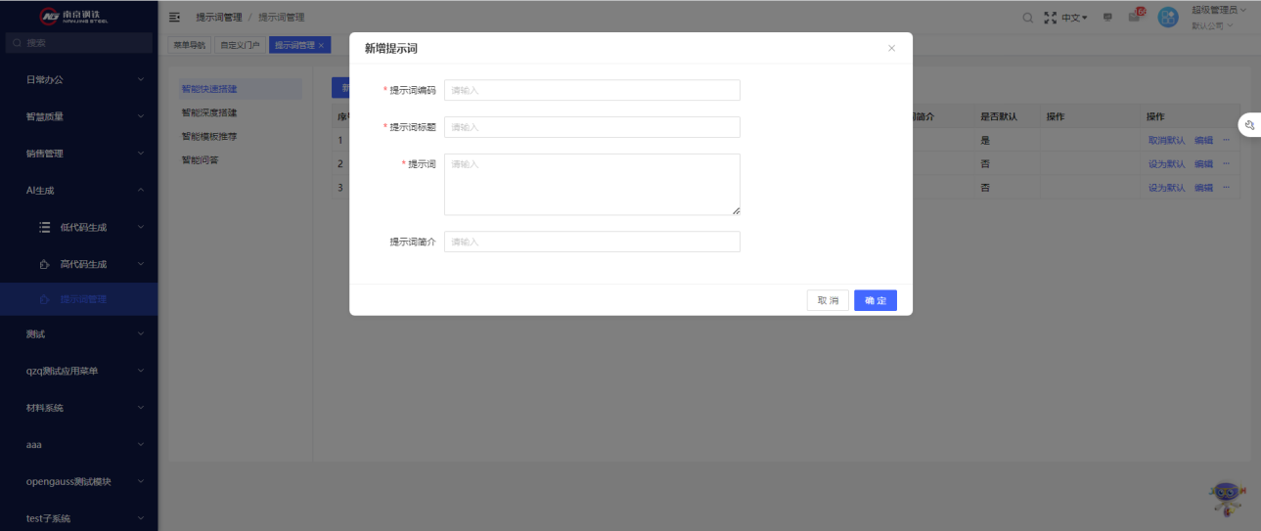1261x531 pixels.
Task: Expand the opengauss测试模块 sidebar menu
Action: [x=78, y=481]
